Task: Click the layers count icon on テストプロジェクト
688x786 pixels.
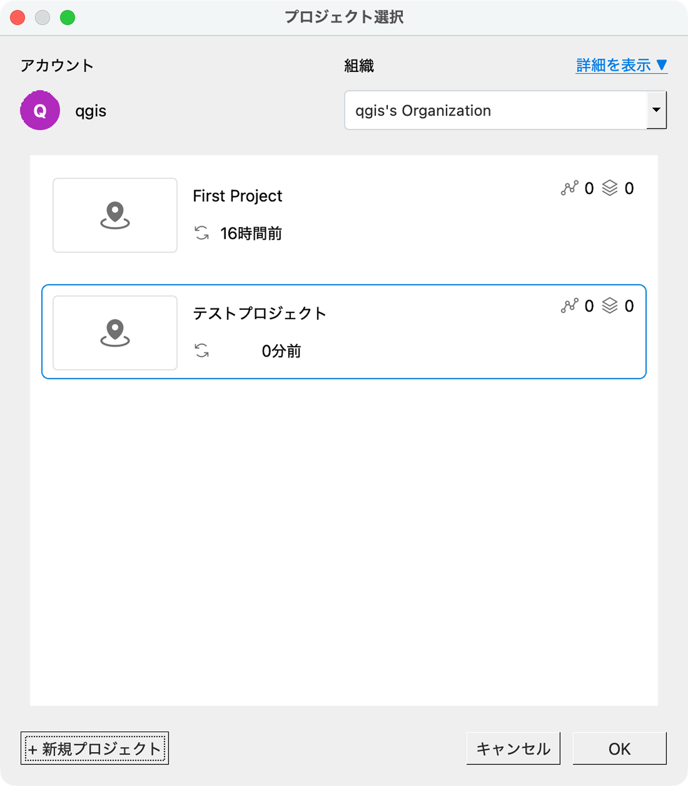Action: [x=610, y=305]
